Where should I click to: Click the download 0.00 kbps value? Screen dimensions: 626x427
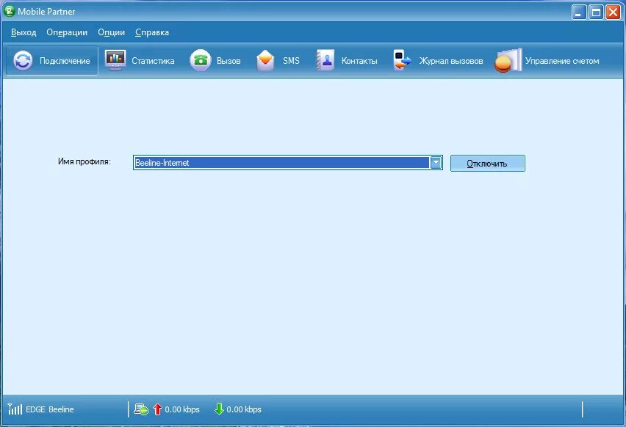point(244,409)
